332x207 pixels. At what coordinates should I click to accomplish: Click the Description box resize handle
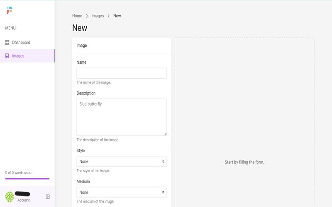pyautogui.click(x=165, y=134)
